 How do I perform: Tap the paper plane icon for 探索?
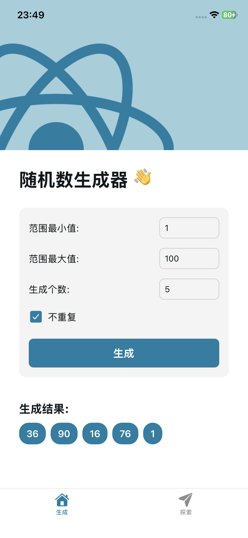pos(186,498)
